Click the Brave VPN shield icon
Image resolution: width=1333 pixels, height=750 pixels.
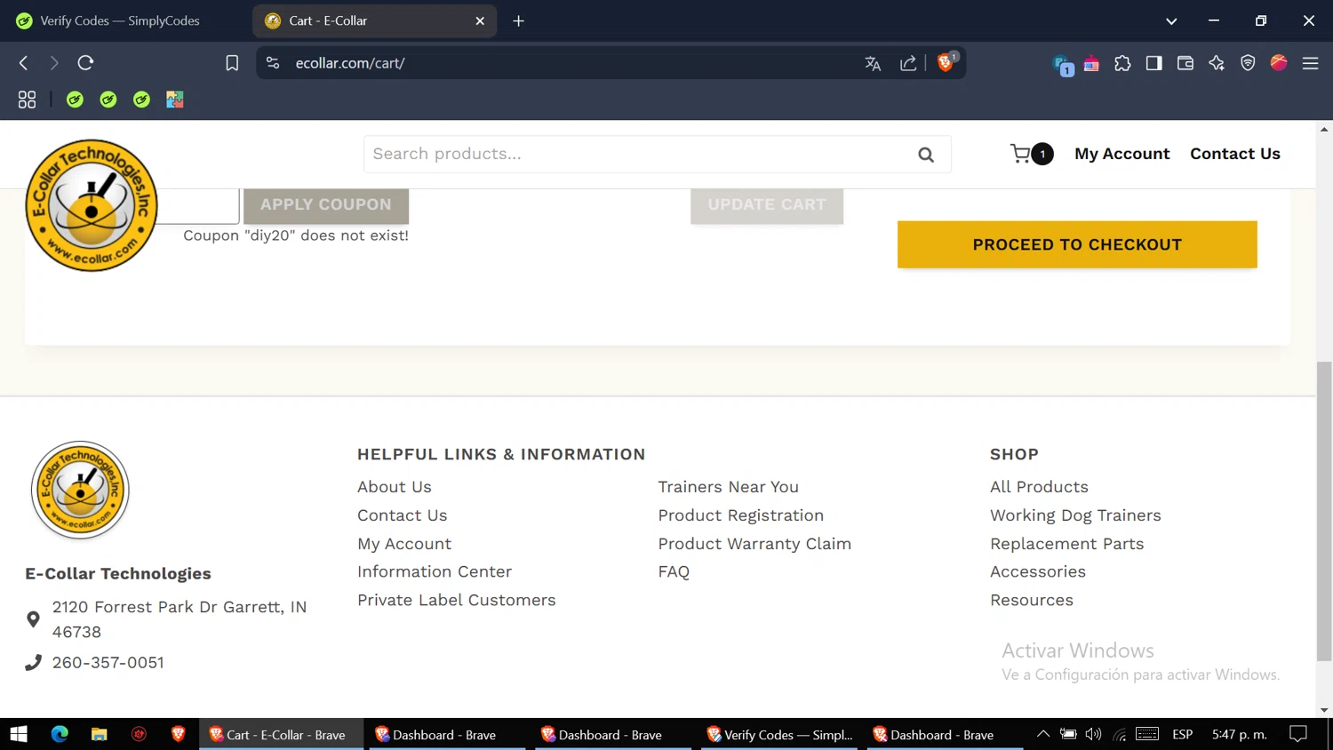[1248, 63]
